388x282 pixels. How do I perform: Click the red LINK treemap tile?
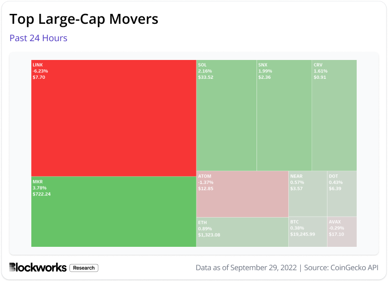coord(114,118)
